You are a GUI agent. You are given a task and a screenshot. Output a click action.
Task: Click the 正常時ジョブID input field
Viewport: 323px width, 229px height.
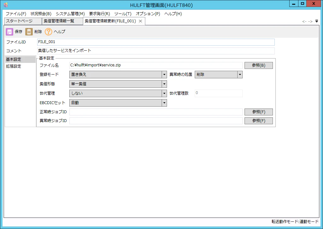pyautogui.click(x=156, y=112)
